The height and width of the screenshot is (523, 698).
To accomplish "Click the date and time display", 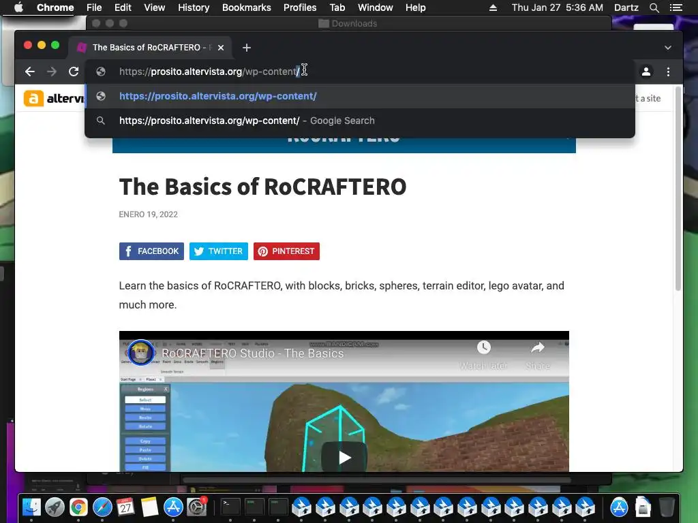I will point(558,7).
